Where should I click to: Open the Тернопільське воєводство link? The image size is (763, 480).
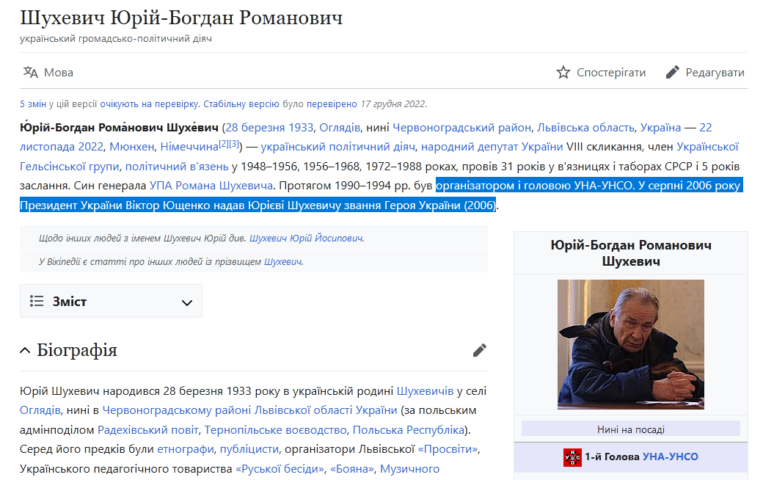275,430
